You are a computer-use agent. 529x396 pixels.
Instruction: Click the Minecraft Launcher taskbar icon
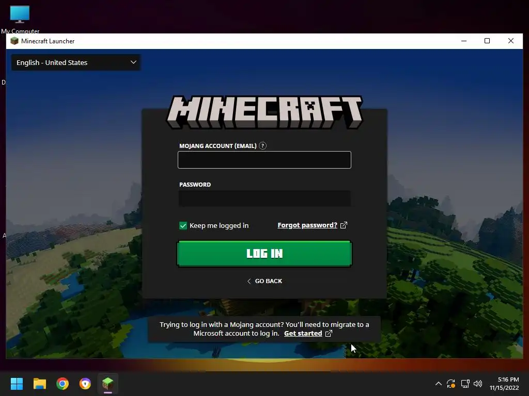coord(108,384)
